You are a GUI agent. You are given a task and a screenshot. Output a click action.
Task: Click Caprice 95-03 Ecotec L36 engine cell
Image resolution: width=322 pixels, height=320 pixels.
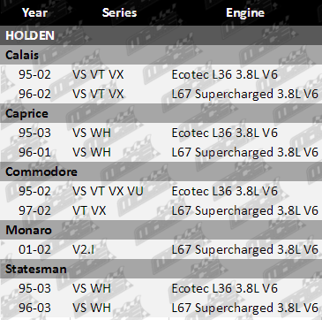click(225, 133)
